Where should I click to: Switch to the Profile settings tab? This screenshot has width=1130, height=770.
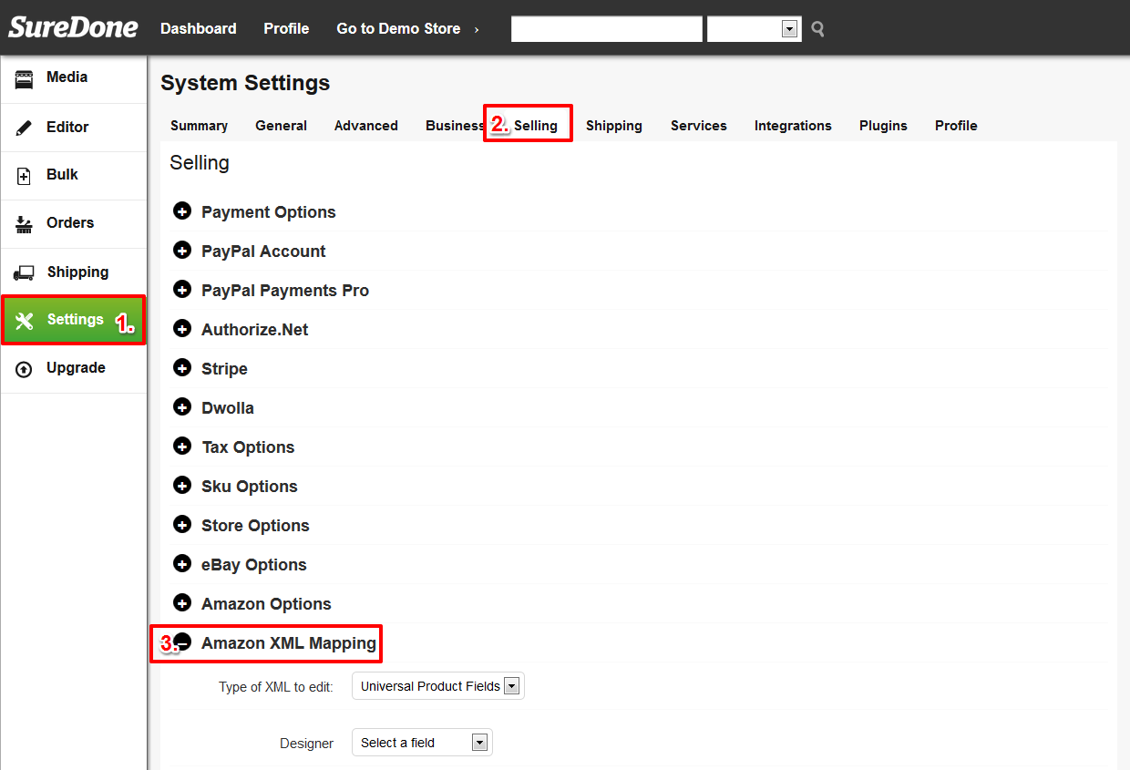pyautogui.click(x=956, y=126)
